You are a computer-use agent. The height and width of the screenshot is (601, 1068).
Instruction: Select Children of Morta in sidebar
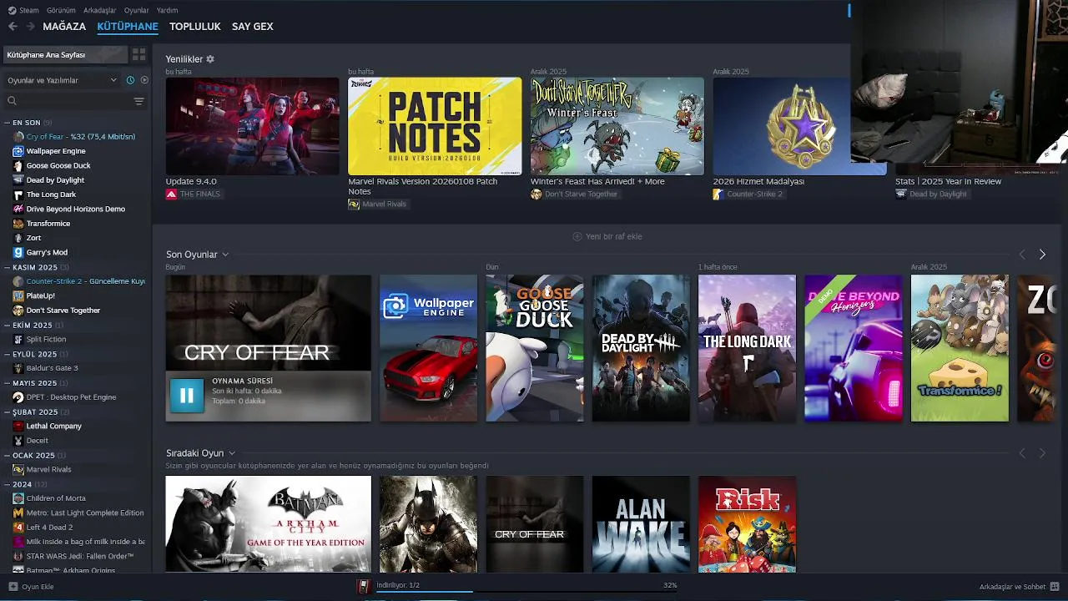coord(56,498)
